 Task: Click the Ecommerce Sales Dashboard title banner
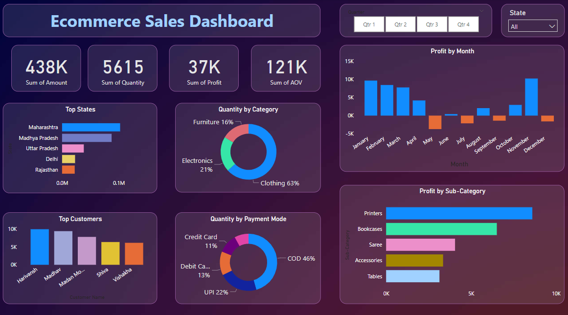click(x=161, y=21)
